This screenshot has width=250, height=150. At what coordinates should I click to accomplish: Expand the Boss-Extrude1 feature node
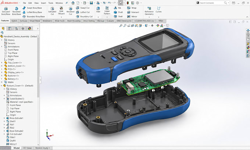click(4, 118)
